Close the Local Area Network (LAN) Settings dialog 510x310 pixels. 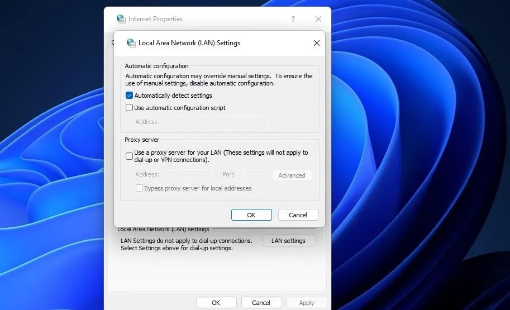pos(317,43)
